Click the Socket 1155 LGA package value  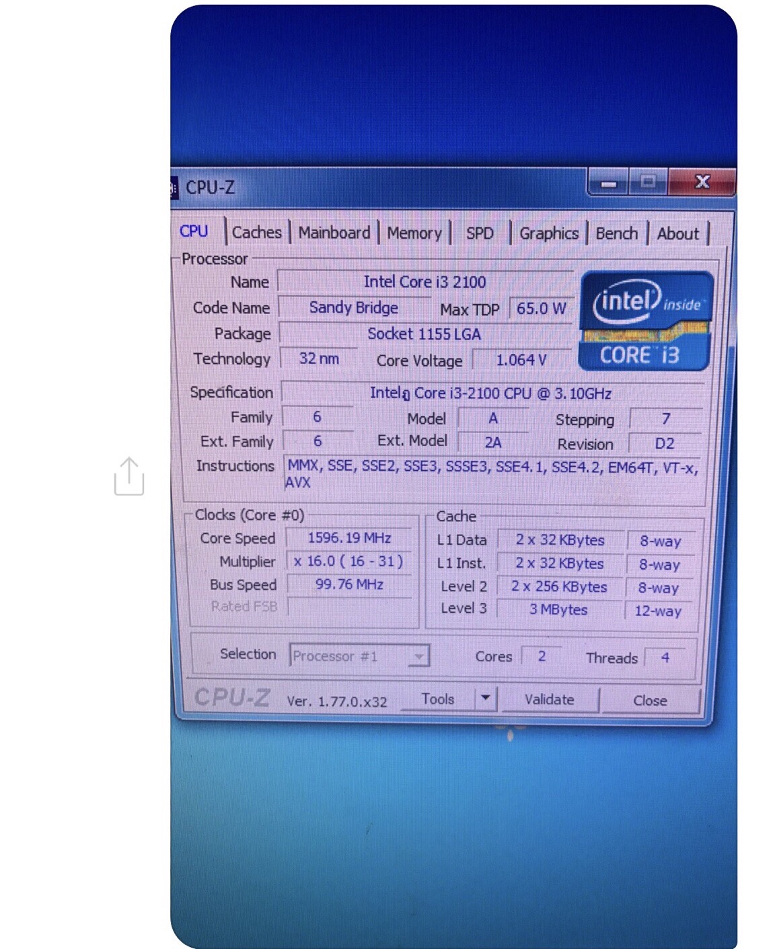(425, 334)
